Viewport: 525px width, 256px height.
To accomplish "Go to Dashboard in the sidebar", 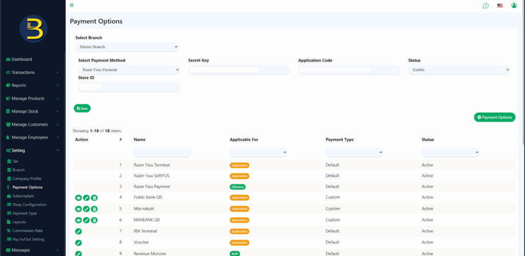I will point(22,59).
